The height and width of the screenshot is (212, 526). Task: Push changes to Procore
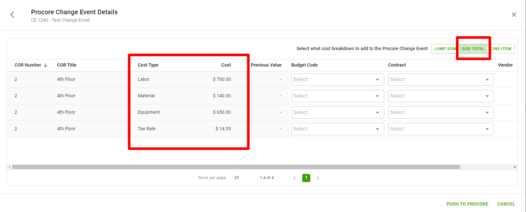(467, 204)
